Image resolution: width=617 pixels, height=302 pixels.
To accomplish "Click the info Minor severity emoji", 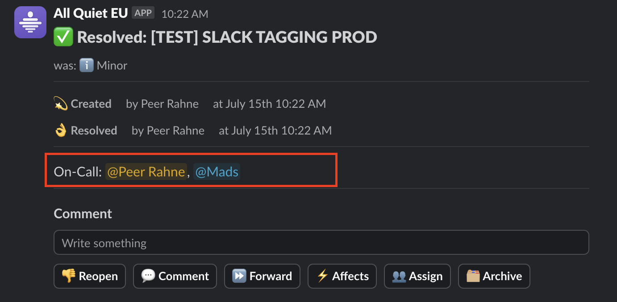I will point(87,65).
